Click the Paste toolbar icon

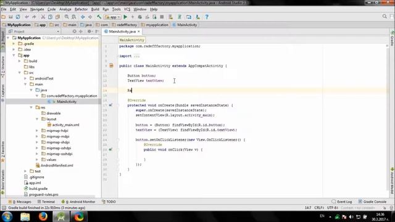pos(57,17)
